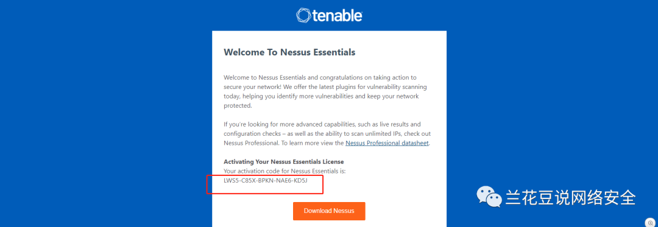
Task: Click the 'secure your network!' text line
Action: 325,87
